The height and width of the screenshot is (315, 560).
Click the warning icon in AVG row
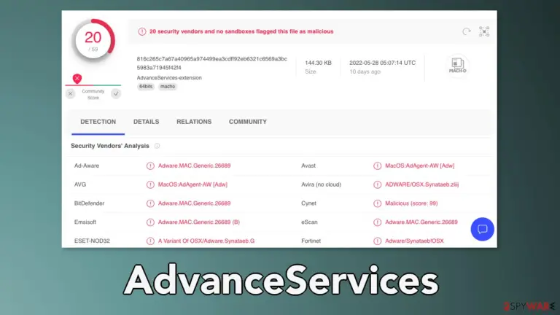coord(150,184)
